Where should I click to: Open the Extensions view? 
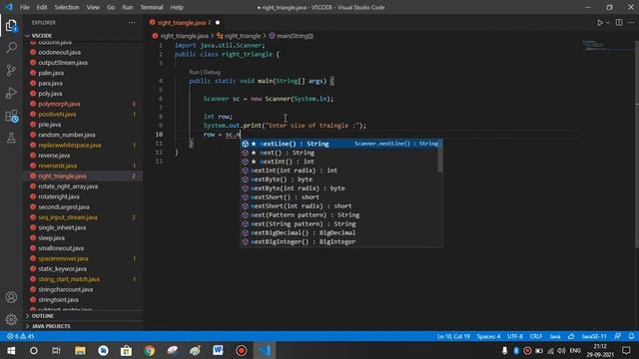coord(11,116)
